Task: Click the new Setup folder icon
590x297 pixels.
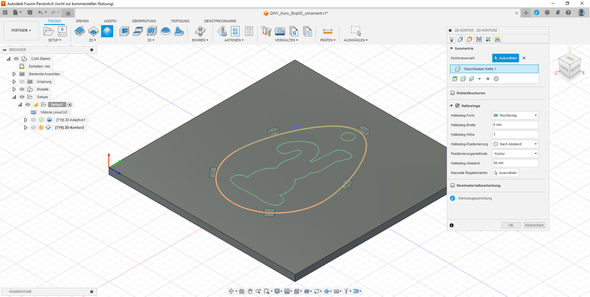Action: coord(48,31)
